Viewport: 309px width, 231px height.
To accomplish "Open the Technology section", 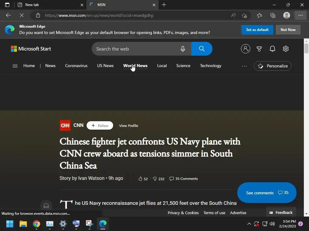I will (x=210, y=66).
